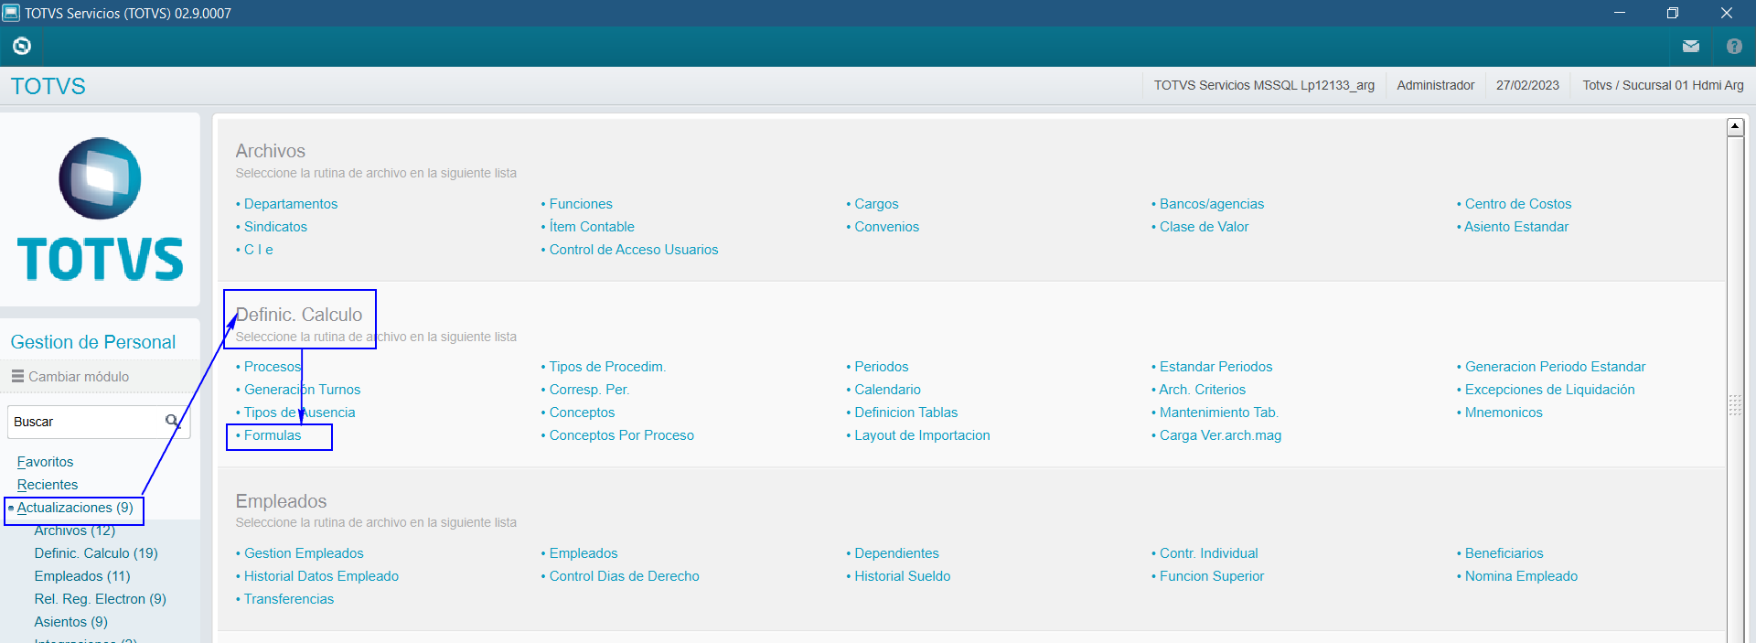Click the Cambiar módulo hamburger icon
The height and width of the screenshot is (643, 1756).
tap(17, 376)
